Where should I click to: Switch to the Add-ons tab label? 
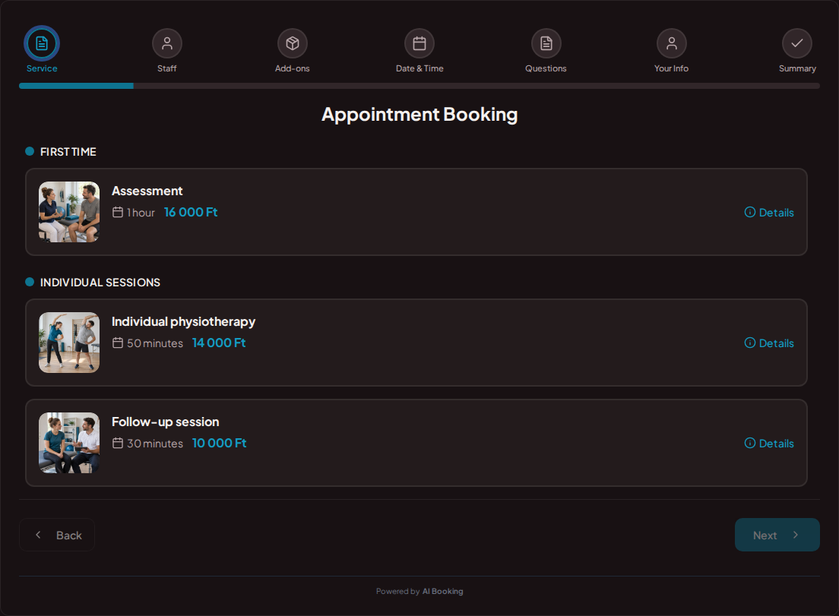(292, 68)
